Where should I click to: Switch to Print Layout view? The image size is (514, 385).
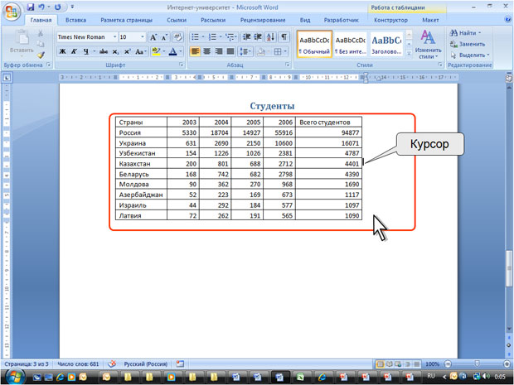pyautogui.click(x=381, y=363)
